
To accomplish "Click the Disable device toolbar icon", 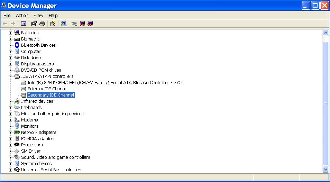I will pos(90,24).
